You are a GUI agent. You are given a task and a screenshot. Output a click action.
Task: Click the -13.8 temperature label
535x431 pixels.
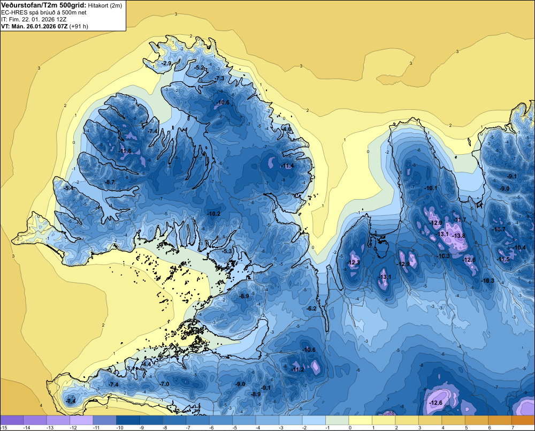(x=458, y=236)
